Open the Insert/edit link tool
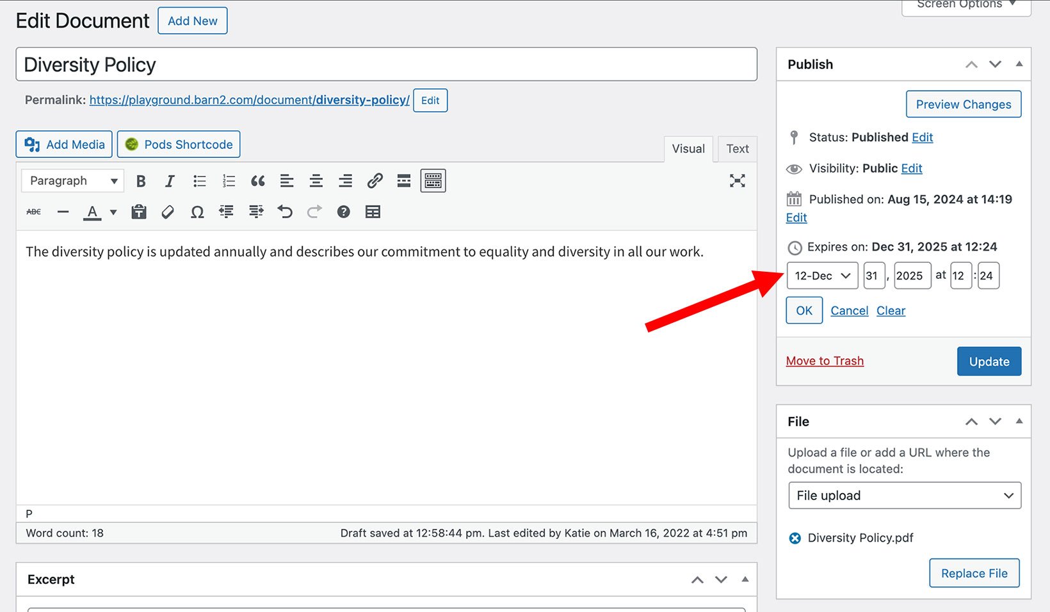This screenshot has width=1050, height=612. click(x=375, y=180)
